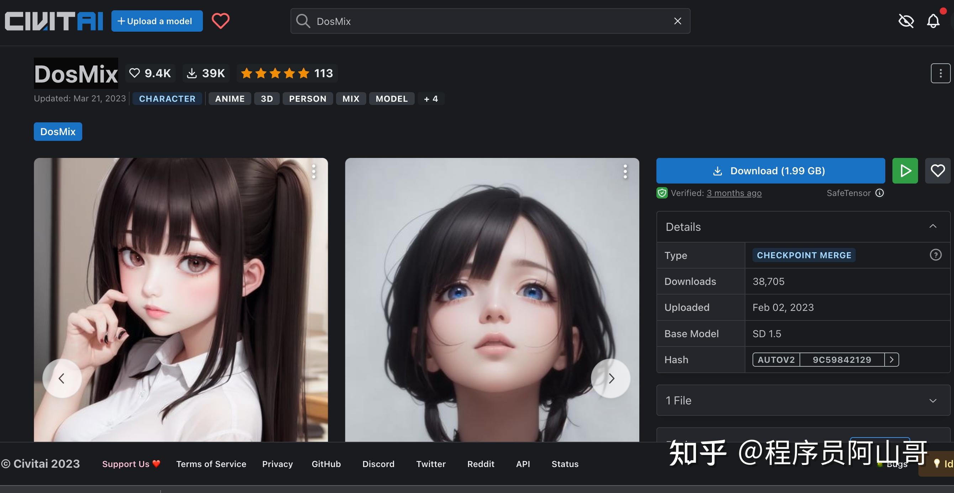Open the model options three-dot menu
The image size is (954, 493).
coord(940,73)
